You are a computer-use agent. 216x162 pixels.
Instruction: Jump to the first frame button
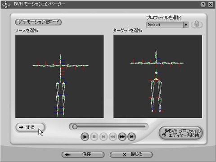(103, 137)
